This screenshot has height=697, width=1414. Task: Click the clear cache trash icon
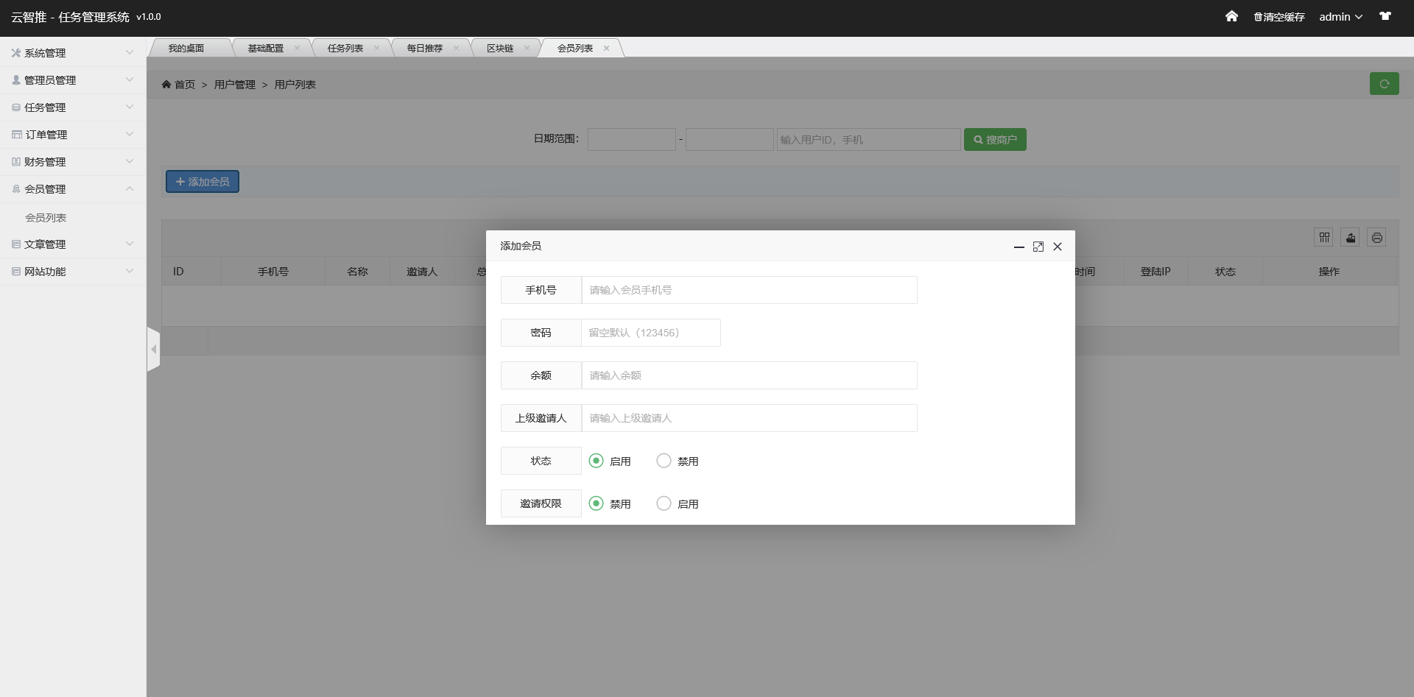(x=1258, y=17)
